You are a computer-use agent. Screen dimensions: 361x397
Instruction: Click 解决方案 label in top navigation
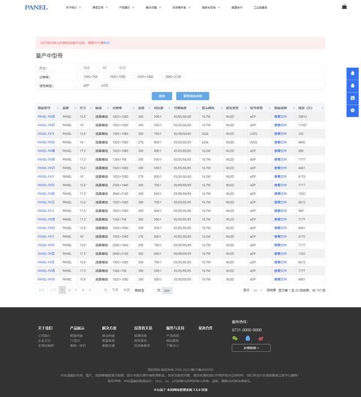[x=151, y=7]
